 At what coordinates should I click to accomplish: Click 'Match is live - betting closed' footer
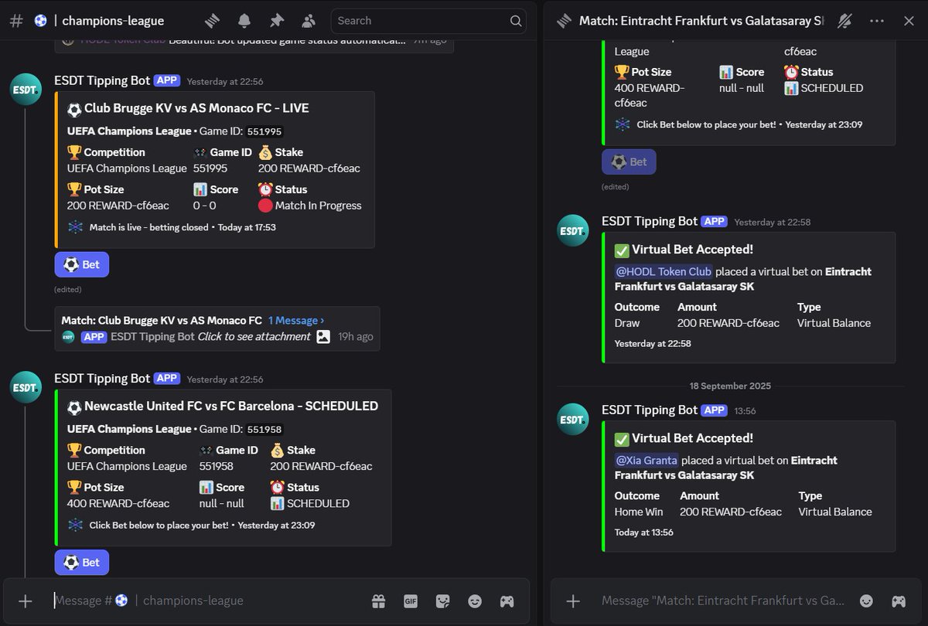149,227
